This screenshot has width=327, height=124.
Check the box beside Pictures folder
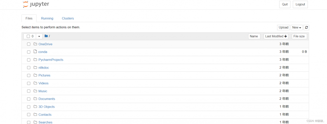[x=29, y=75]
